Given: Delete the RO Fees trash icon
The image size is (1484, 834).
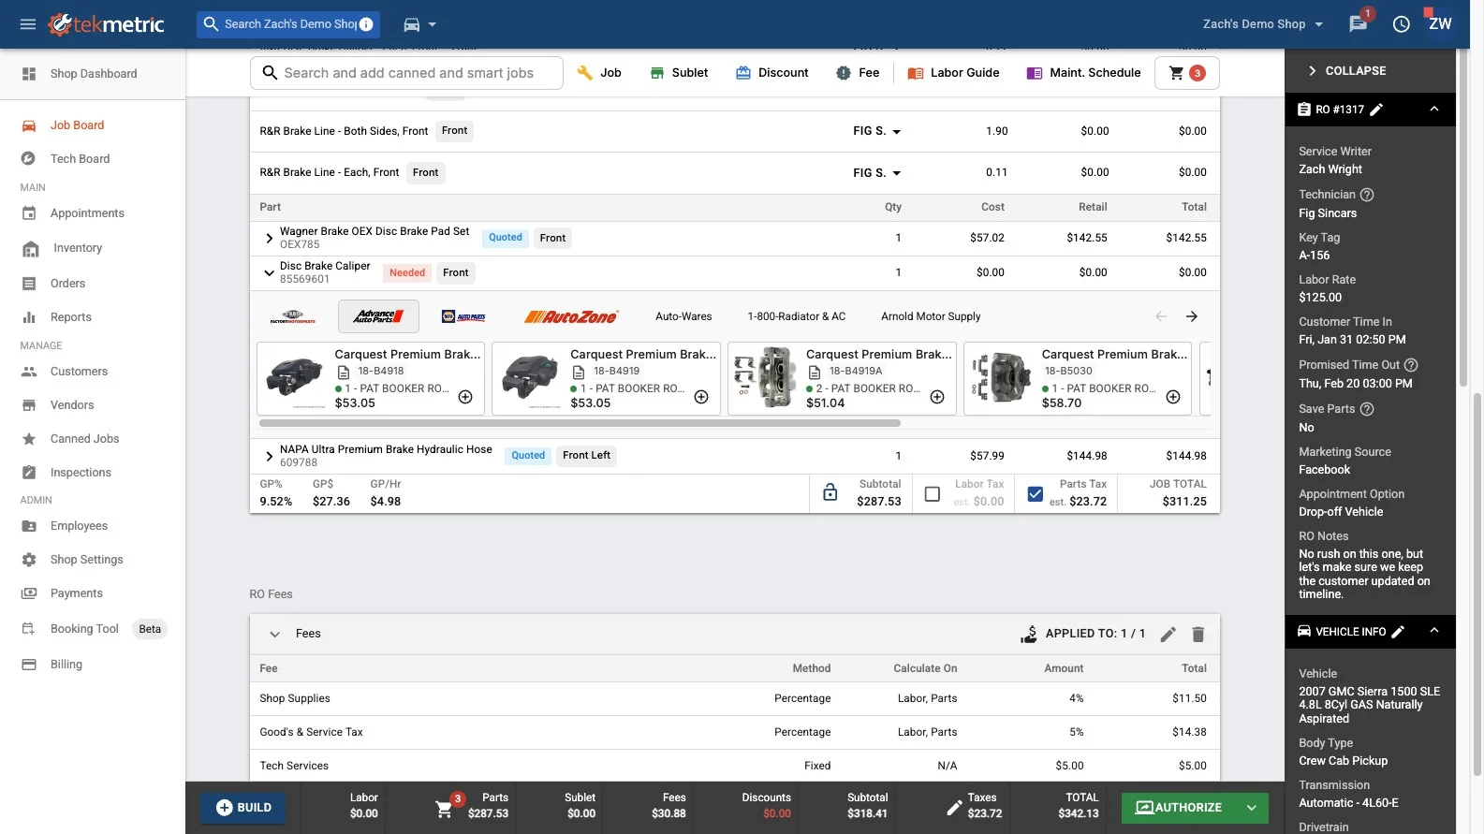Looking at the screenshot, I should (x=1197, y=635).
